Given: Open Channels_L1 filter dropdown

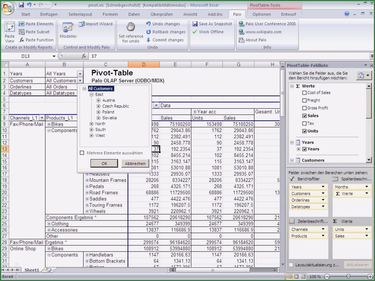Looking at the screenshot, I should 42,118.
